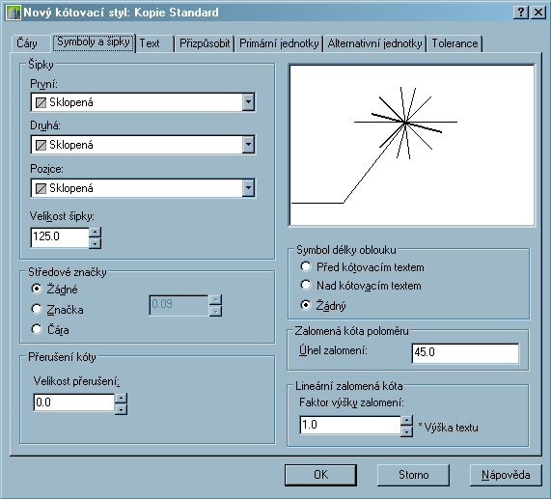The width and height of the screenshot is (551, 499).
Task: Click the Úhel zalomení input field
Action: (x=465, y=353)
